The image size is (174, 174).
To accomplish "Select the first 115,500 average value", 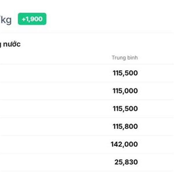I will pos(125,73).
